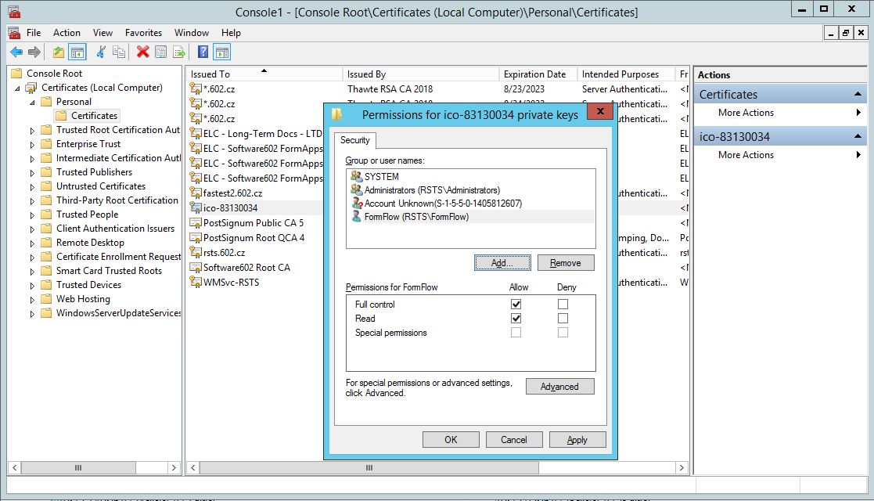This screenshot has height=501, width=874.
Task: Collapse the Personal folder in tree
Action: coord(32,102)
